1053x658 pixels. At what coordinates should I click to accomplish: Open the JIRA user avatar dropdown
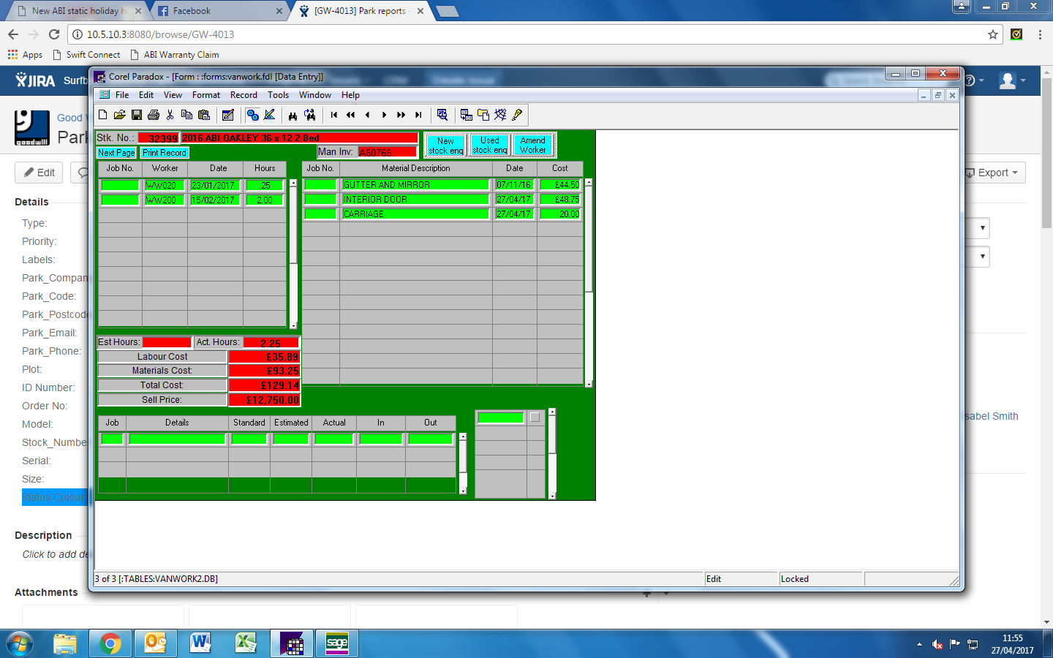click(x=1013, y=80)
